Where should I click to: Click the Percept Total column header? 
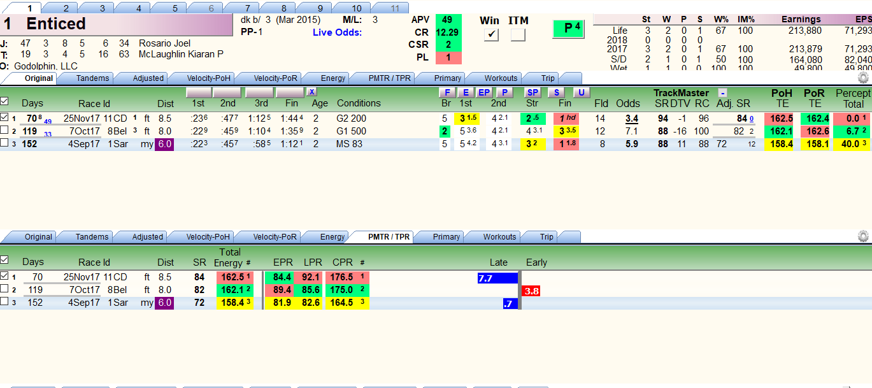coord(853,99)
